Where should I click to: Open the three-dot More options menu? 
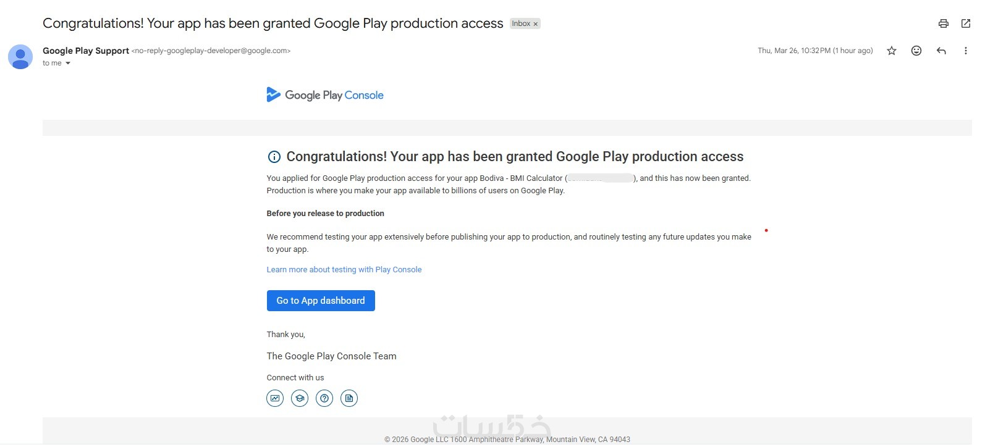[965, 51]
